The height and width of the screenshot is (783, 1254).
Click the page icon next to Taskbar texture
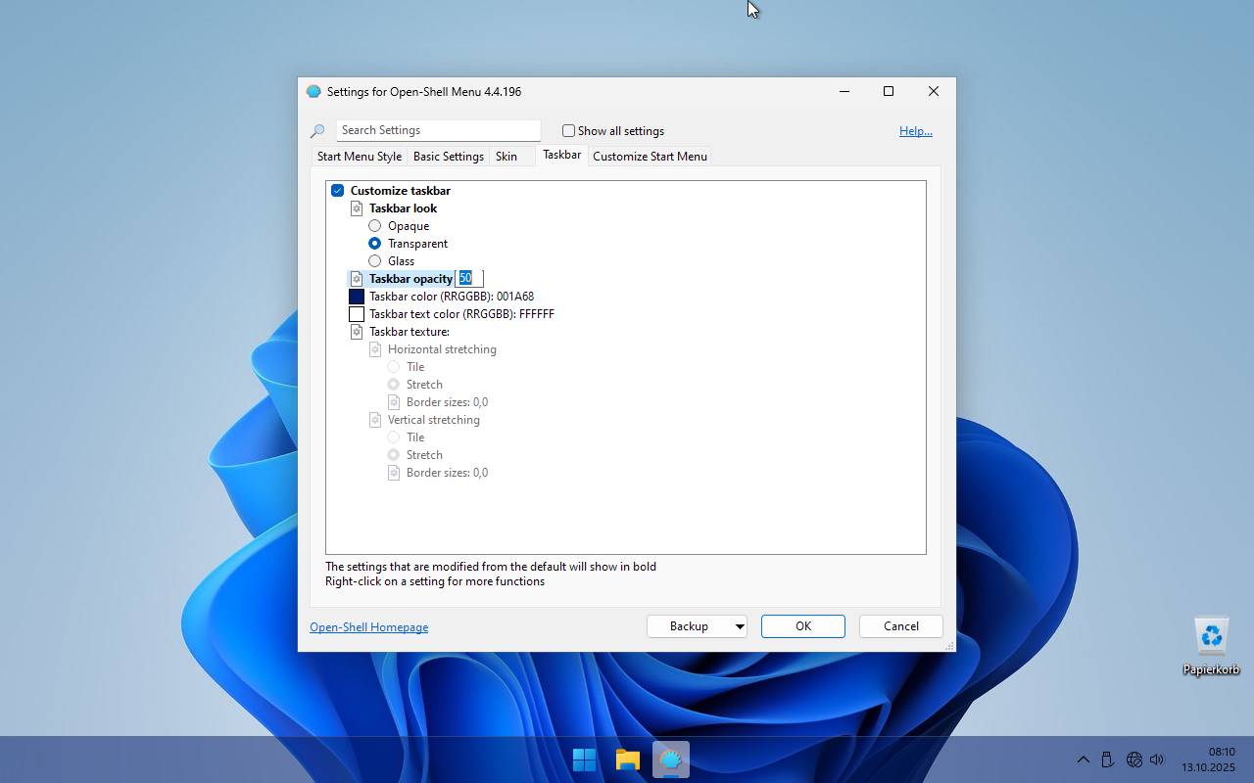357,332
